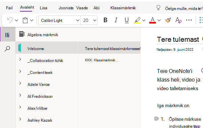Select the Format Painter brush icon
This screenshot has width=203, height=128.
click(168, 20)
